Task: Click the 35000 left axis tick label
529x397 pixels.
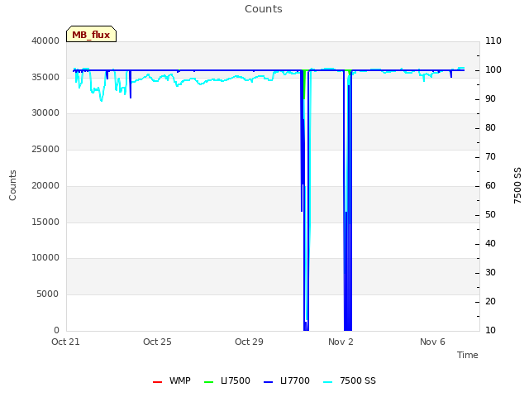Action: pyautogui.click(x=45, y=77)
